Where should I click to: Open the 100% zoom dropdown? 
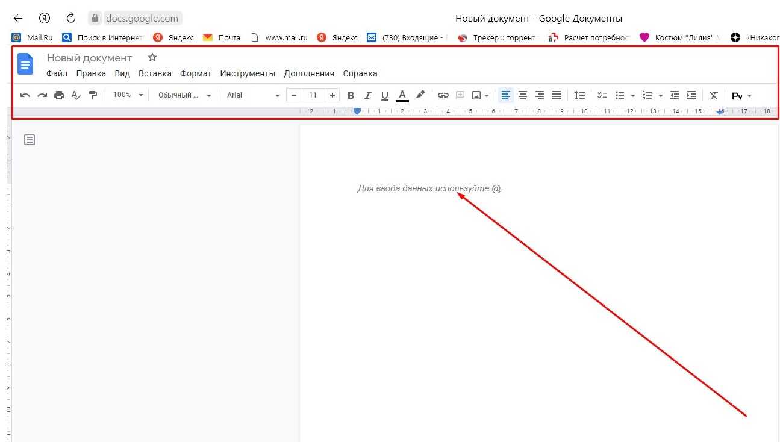tap(128, 95)
